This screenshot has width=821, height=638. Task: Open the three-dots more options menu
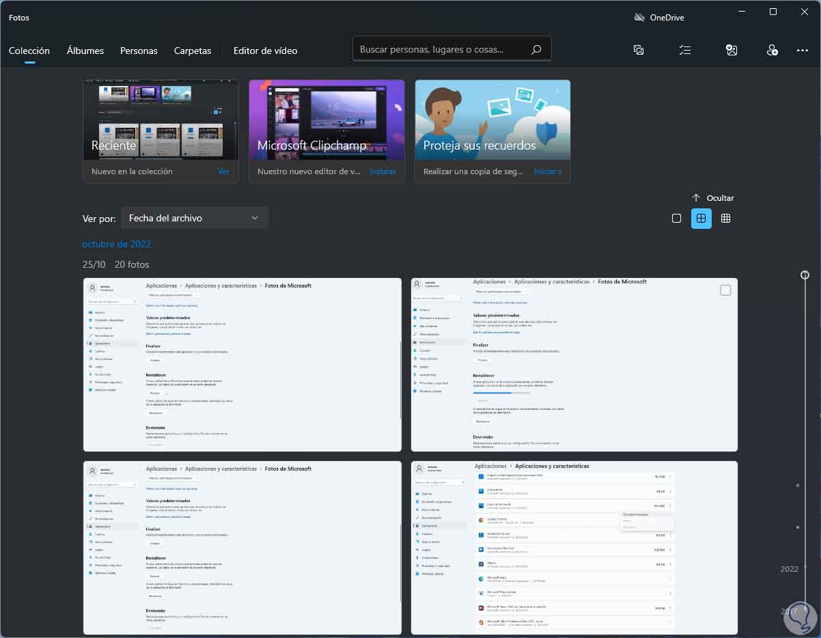(x=803, y=51)
